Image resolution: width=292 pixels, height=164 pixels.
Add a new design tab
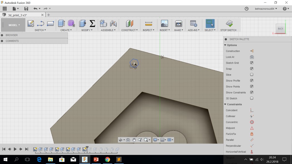pyautogui.click(x=49, y=15)
